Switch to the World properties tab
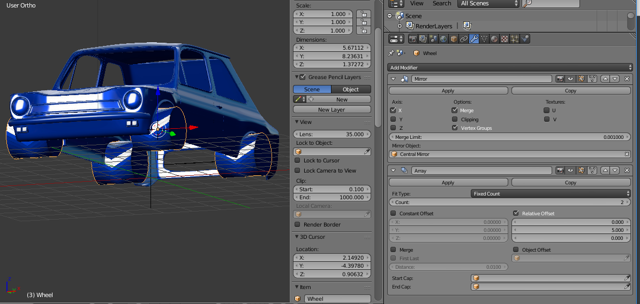The image size is (640, 304). pyautogui.click(x=443, y=39)
